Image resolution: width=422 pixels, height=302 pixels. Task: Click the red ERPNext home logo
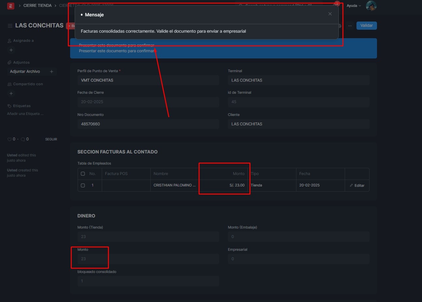11,6
